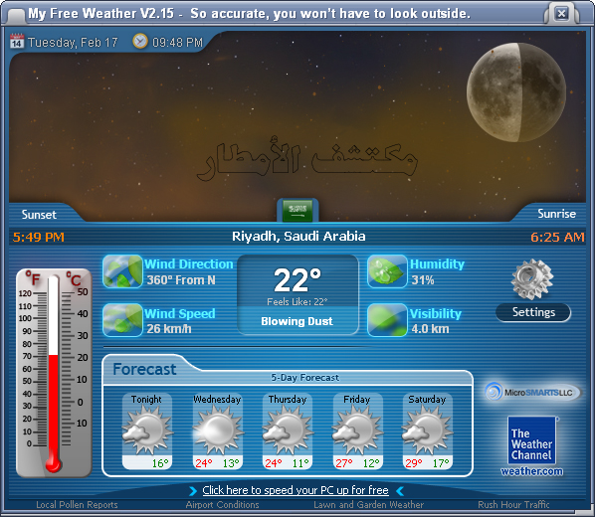Select Wednesday forecast tile
595x517 pixels.
[x=218, y=431]
